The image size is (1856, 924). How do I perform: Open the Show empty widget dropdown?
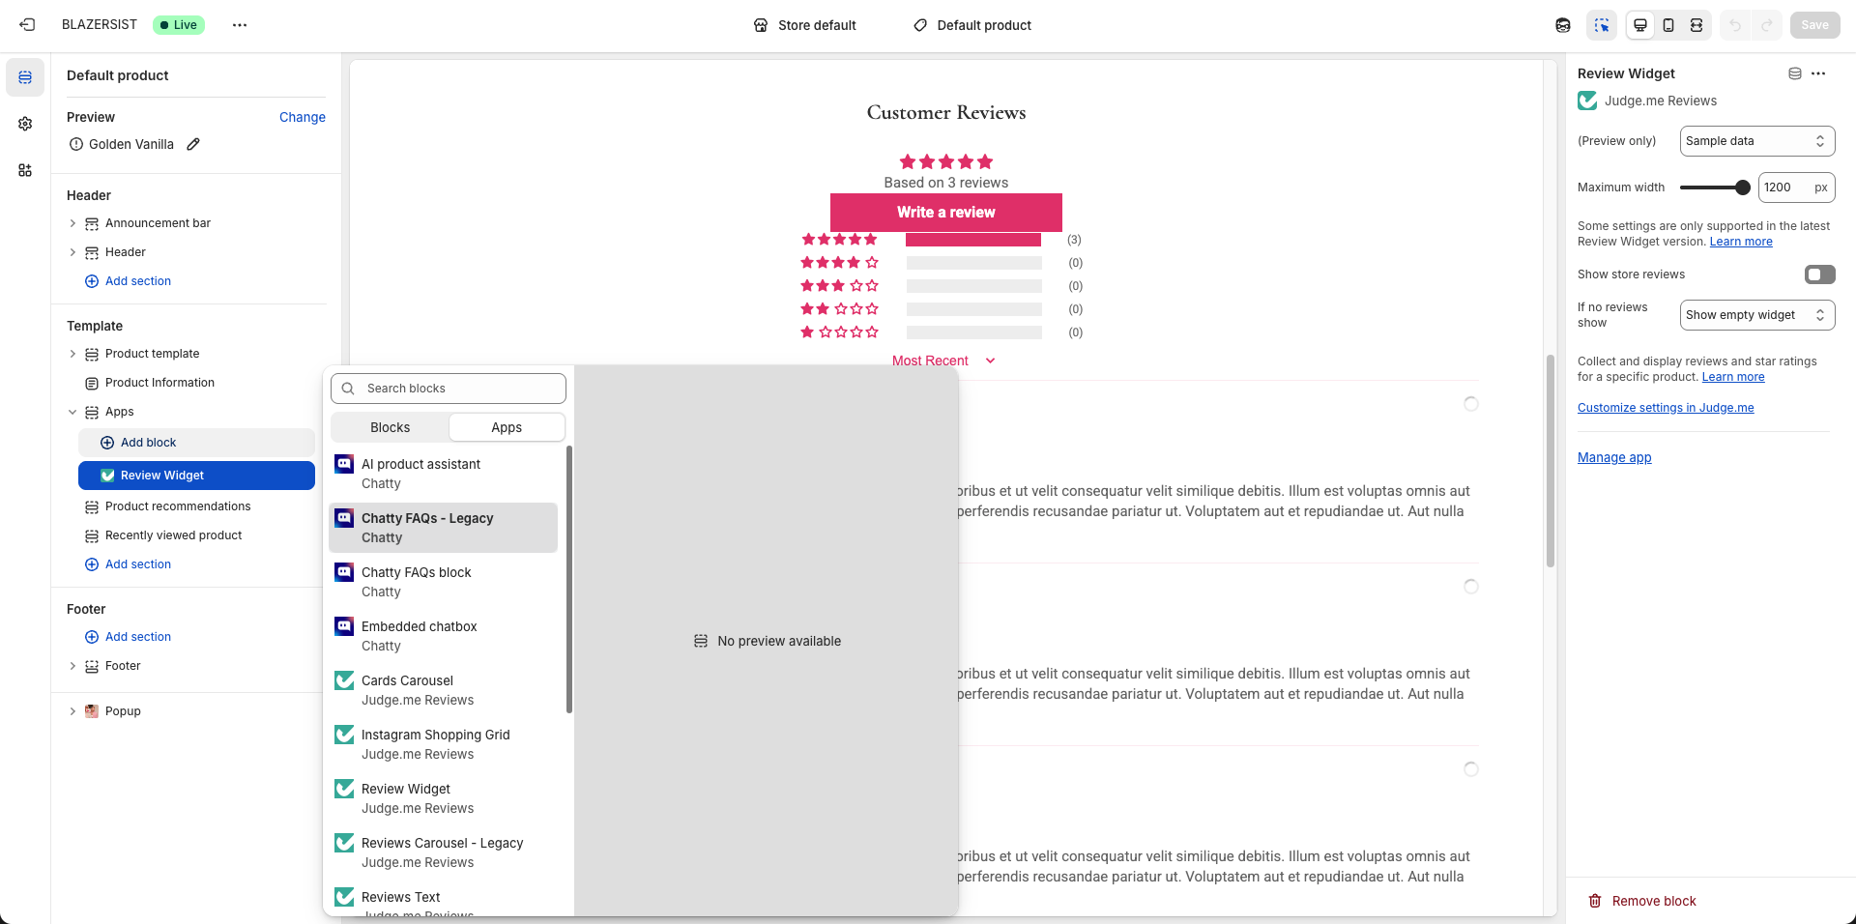pyautogui.click(x=1756, y=315)
